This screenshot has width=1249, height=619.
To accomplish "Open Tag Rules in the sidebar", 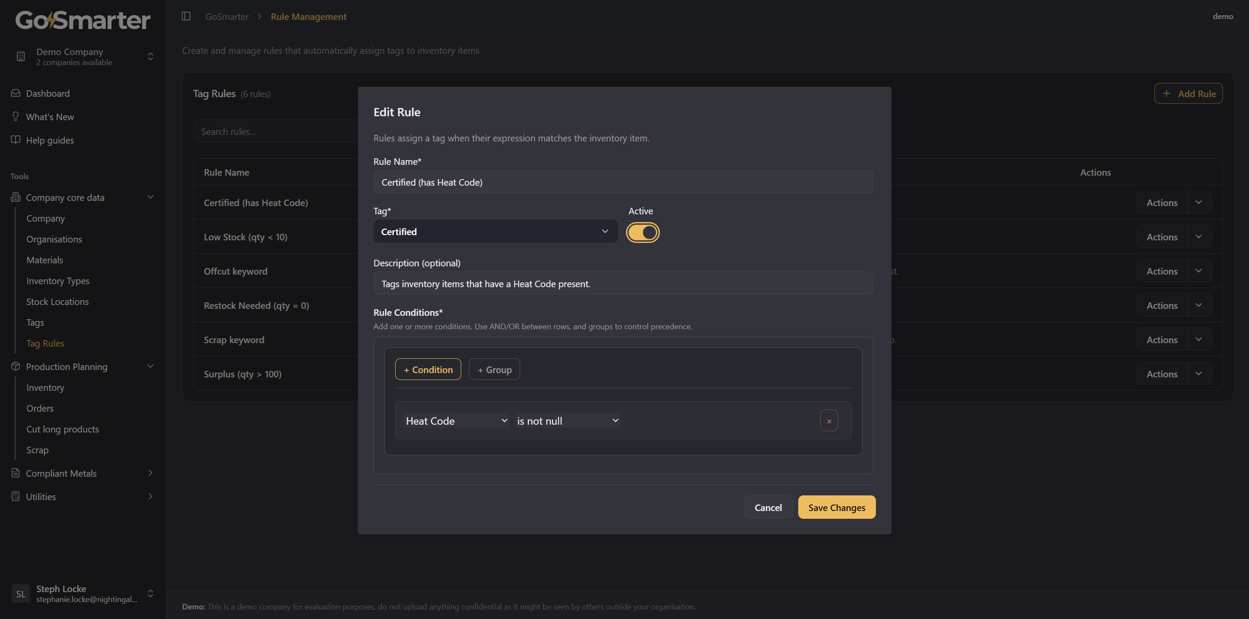I will (x=45, y=343).
